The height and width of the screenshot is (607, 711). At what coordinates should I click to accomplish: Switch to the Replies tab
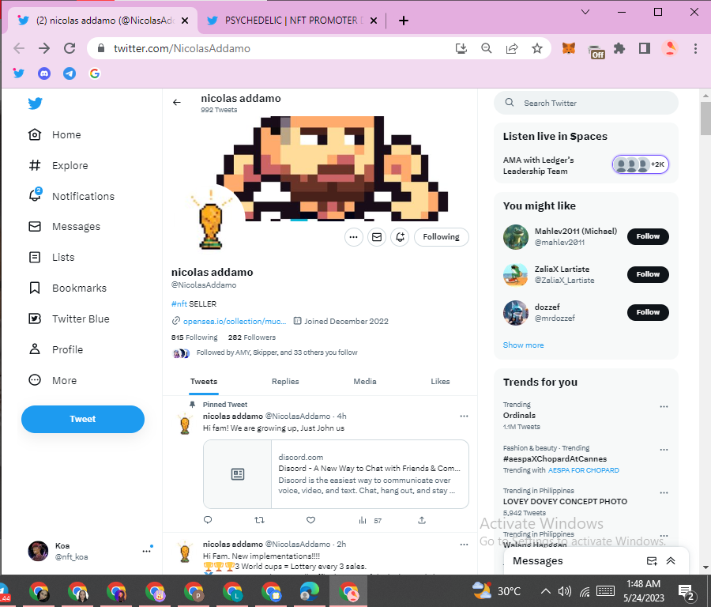(285, 382)
